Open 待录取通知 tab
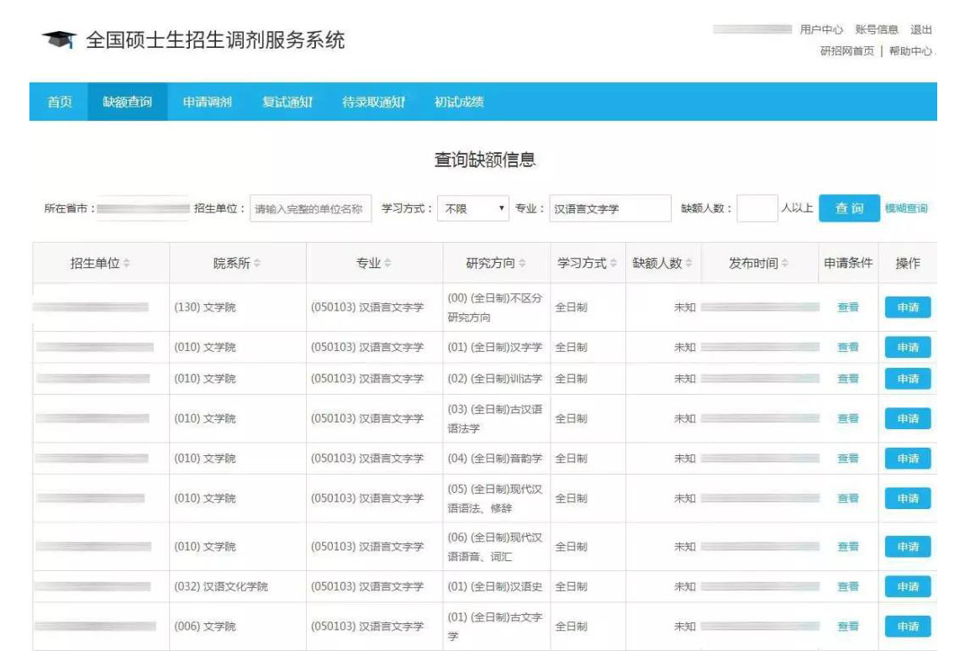This screenshot has height=661, width=965. (x=373, y=102)
